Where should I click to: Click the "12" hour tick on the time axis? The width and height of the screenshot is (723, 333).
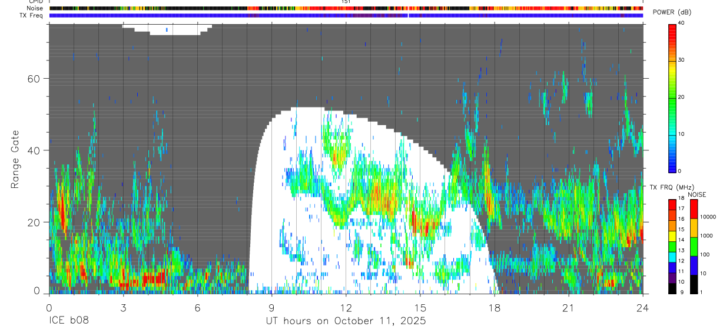pos(346,308)
